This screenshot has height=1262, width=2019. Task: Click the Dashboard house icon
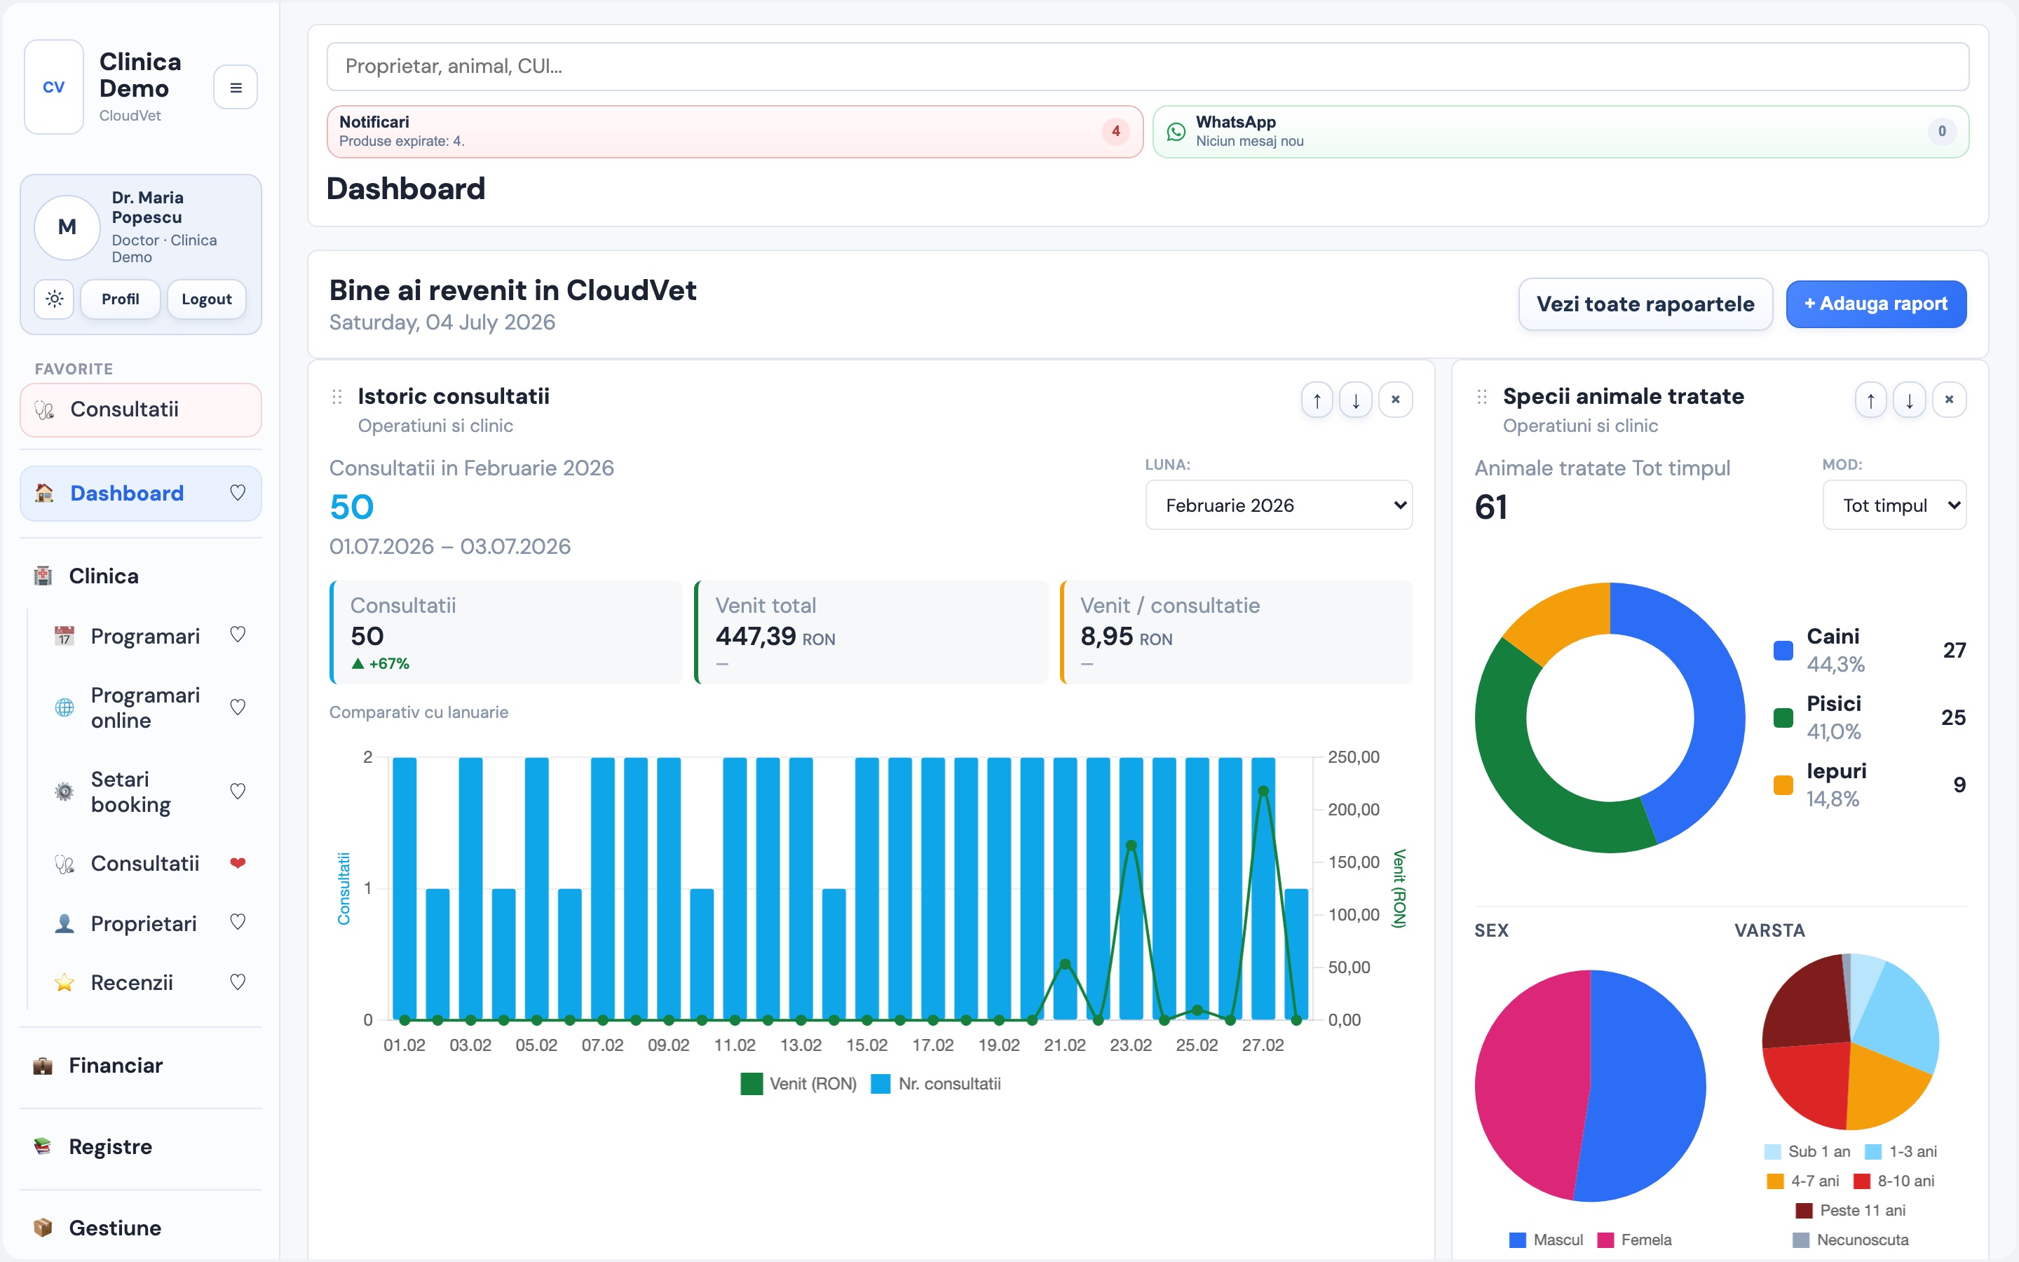(x=44, y=494)
